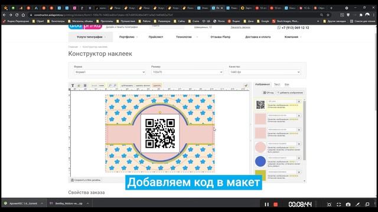The image size is (378, 212).
Task: Click the recorder pencil annotate icon
Action: [358, 204]
